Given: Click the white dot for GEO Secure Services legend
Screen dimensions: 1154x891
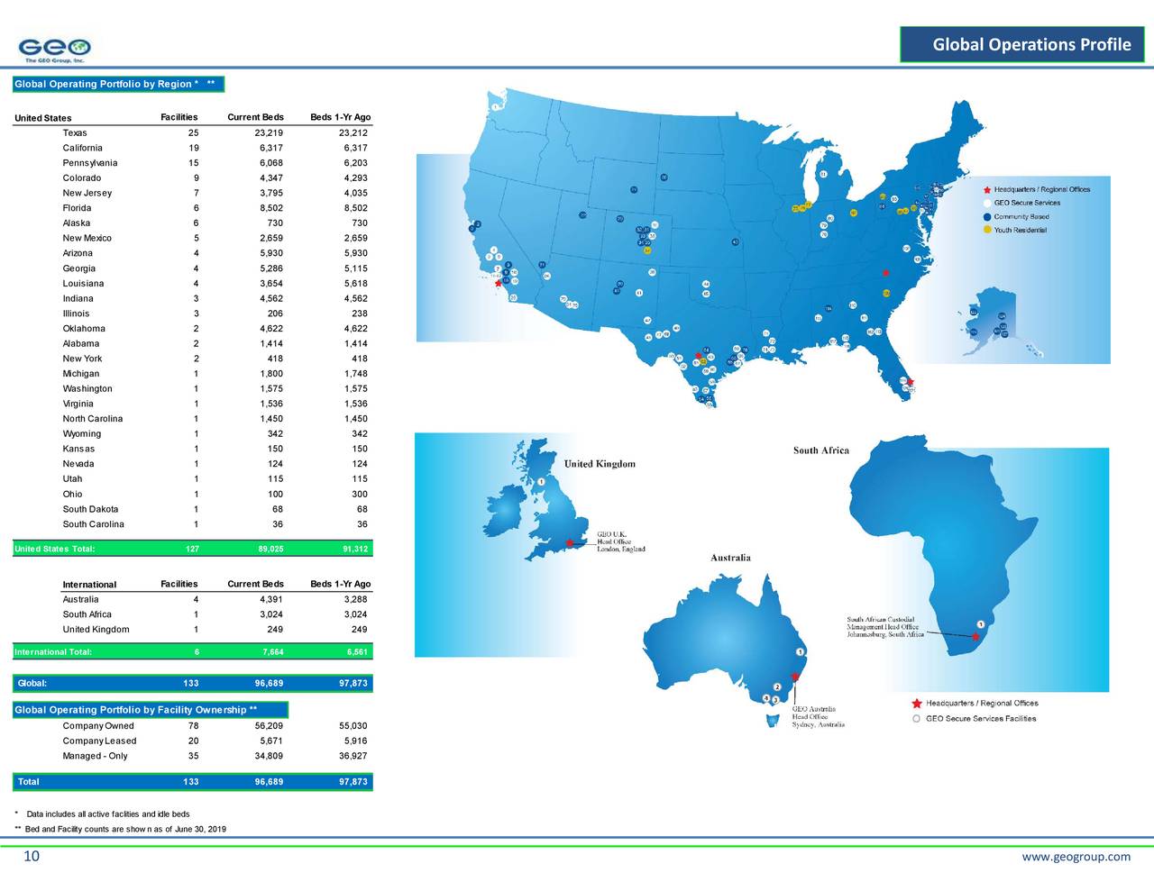Looking at the screenshot, I should click(987, 204).
